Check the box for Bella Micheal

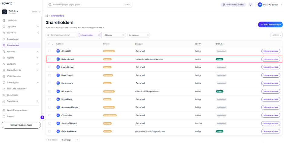tap(50, 59)
